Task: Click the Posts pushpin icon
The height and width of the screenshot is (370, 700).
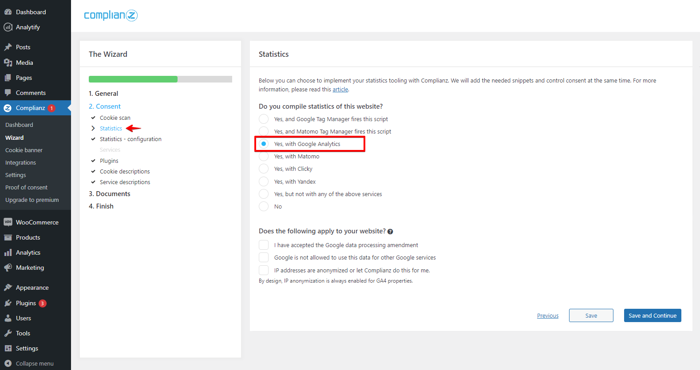Action: pos(8,47)
